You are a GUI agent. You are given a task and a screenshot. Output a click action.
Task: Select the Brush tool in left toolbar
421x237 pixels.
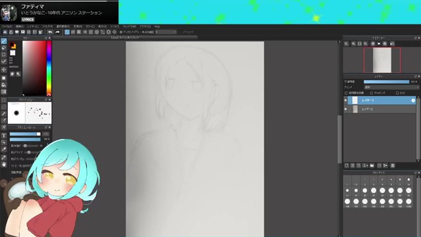coord(4,41)
